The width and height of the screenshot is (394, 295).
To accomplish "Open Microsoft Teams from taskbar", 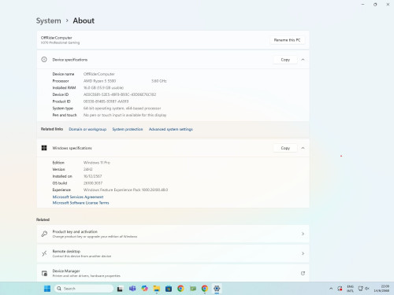I will click(x=132, y=289).
